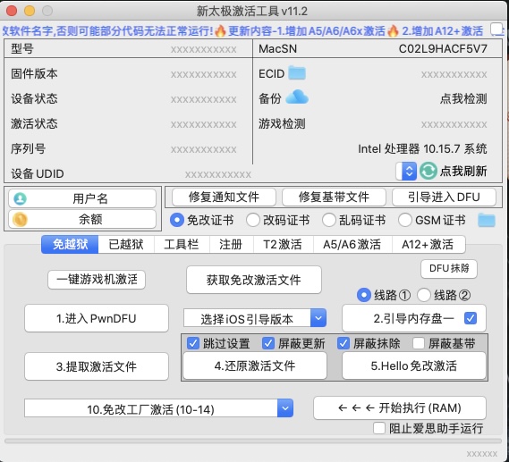Enable 阻止爱思助手运行 checkbox
This screenshot has height=462, width=509.
tap(379, 428)
